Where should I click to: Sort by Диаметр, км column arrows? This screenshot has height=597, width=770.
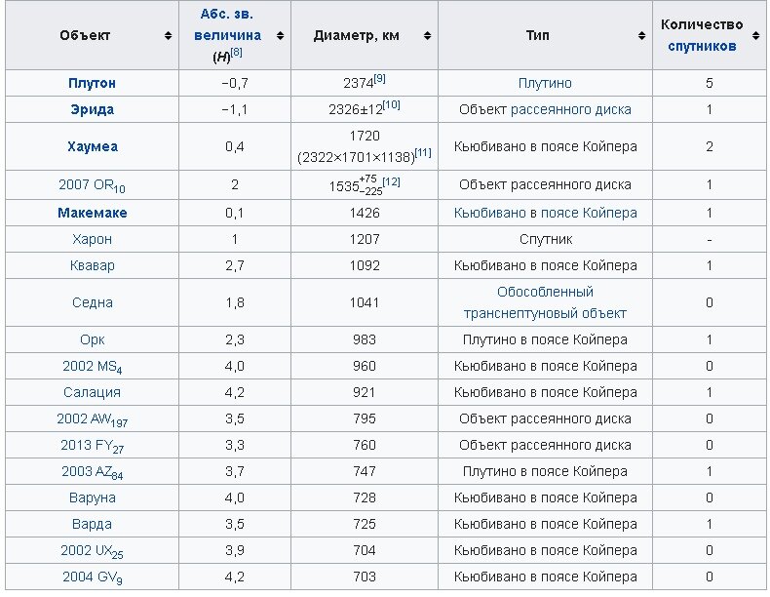[x=427, y=36]
